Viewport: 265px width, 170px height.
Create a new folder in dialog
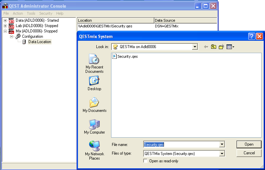click(x=221, y=47)
